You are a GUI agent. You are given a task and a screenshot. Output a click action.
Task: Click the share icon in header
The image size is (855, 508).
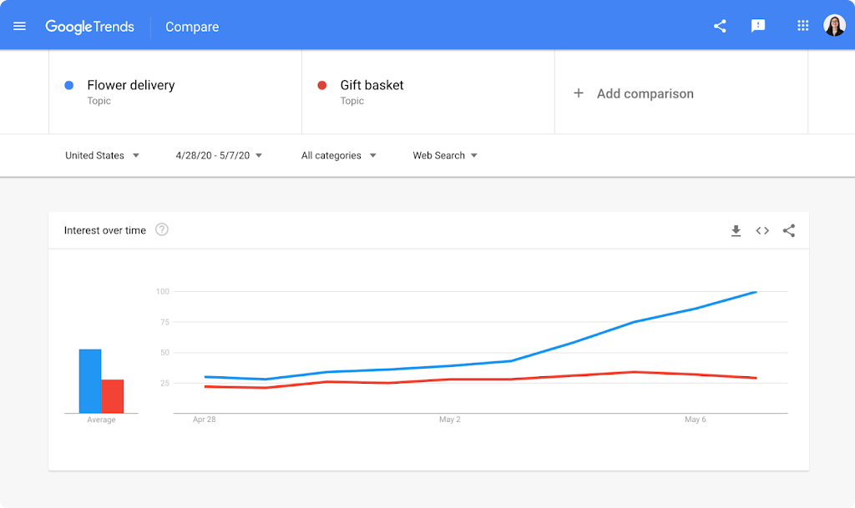pos(720,26)
